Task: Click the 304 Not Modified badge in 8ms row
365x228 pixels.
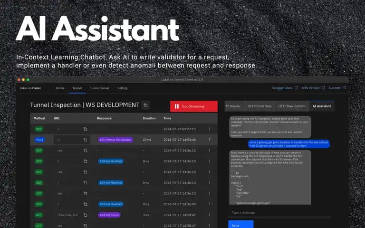Action: pos(111,161)
